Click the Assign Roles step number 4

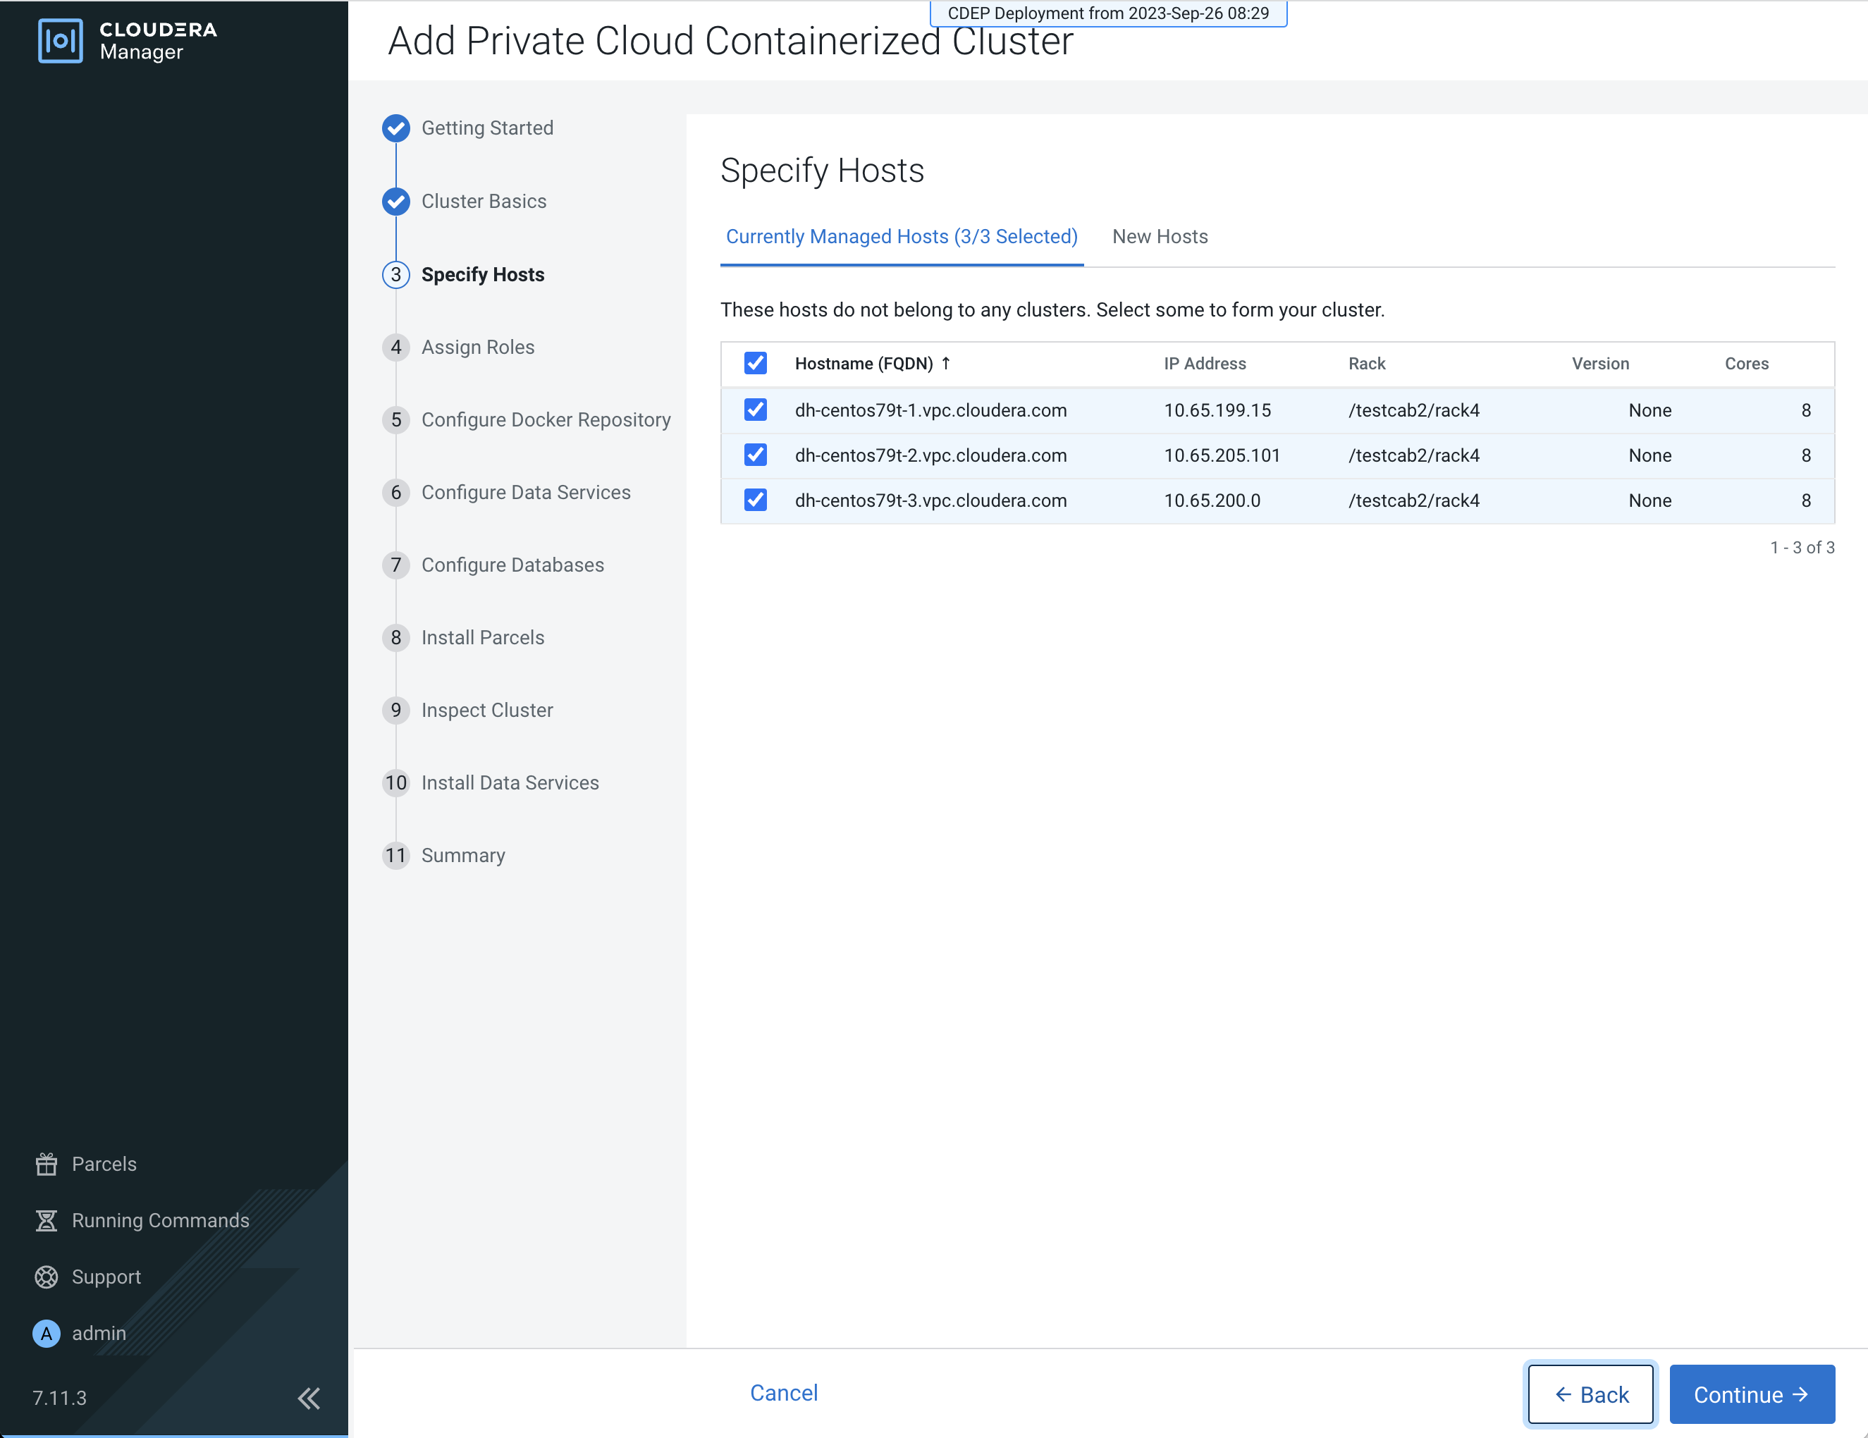[x=395, y=348]
